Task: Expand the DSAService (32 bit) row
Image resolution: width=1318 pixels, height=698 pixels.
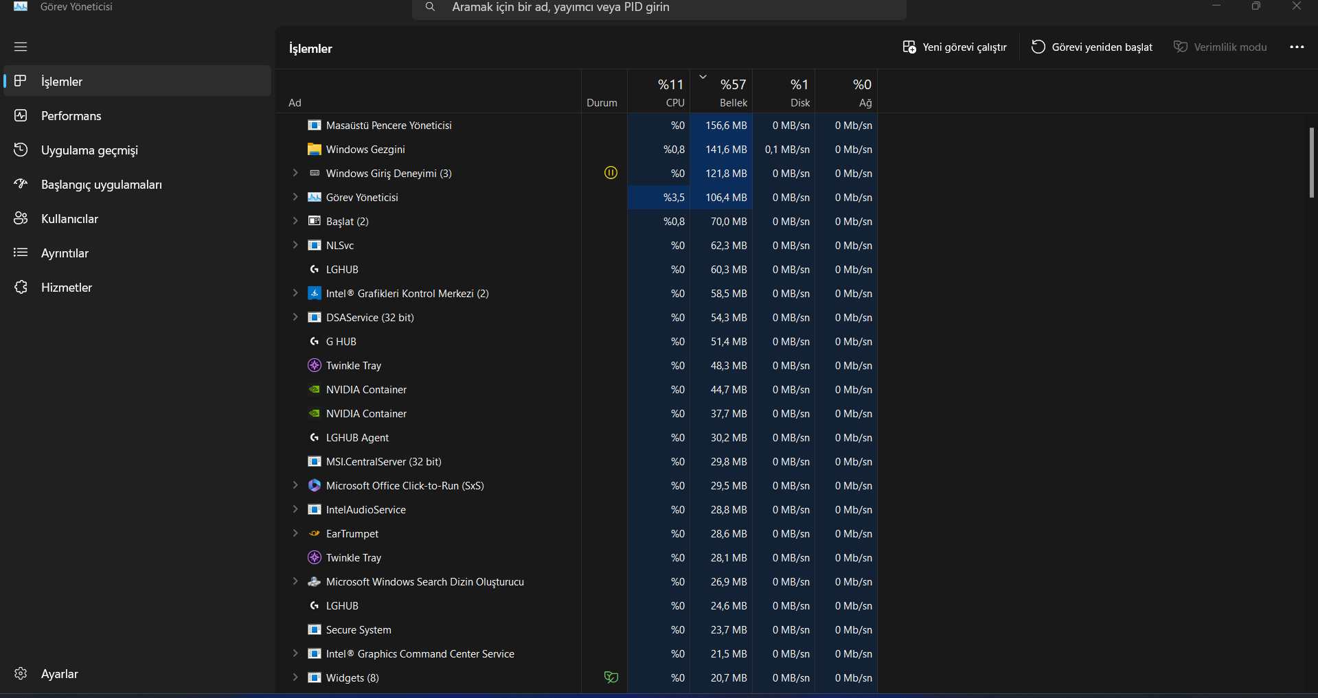Action: coord(295,317)
